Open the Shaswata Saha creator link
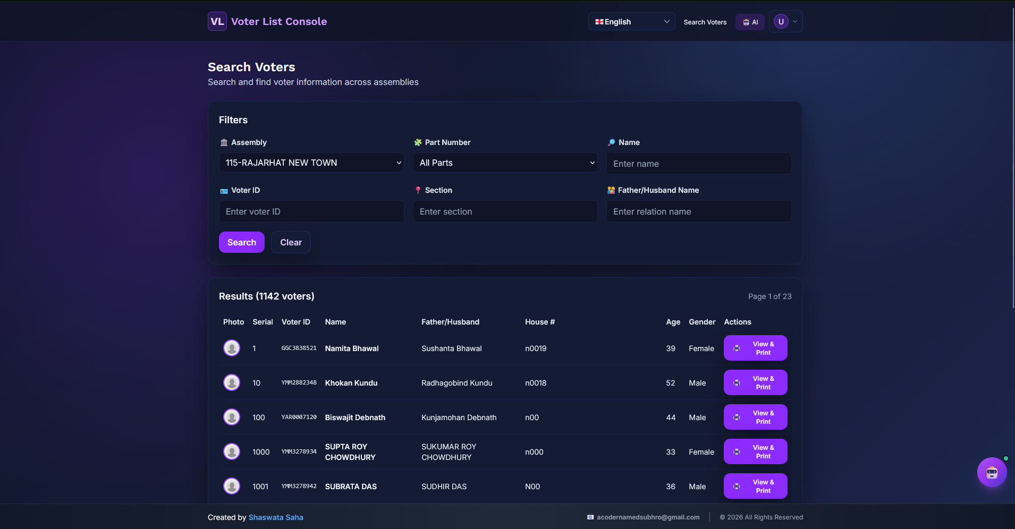The width and height of the screenshot is (1015, 529). [276, 517]
